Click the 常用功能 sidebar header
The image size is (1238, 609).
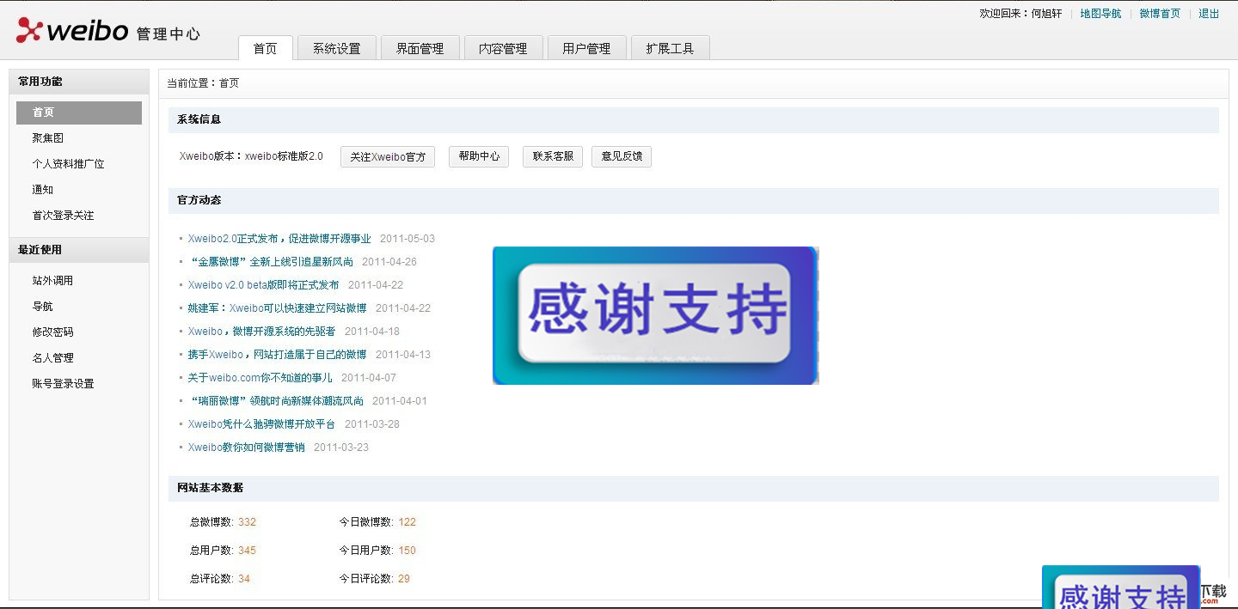(x=79, y=82)
